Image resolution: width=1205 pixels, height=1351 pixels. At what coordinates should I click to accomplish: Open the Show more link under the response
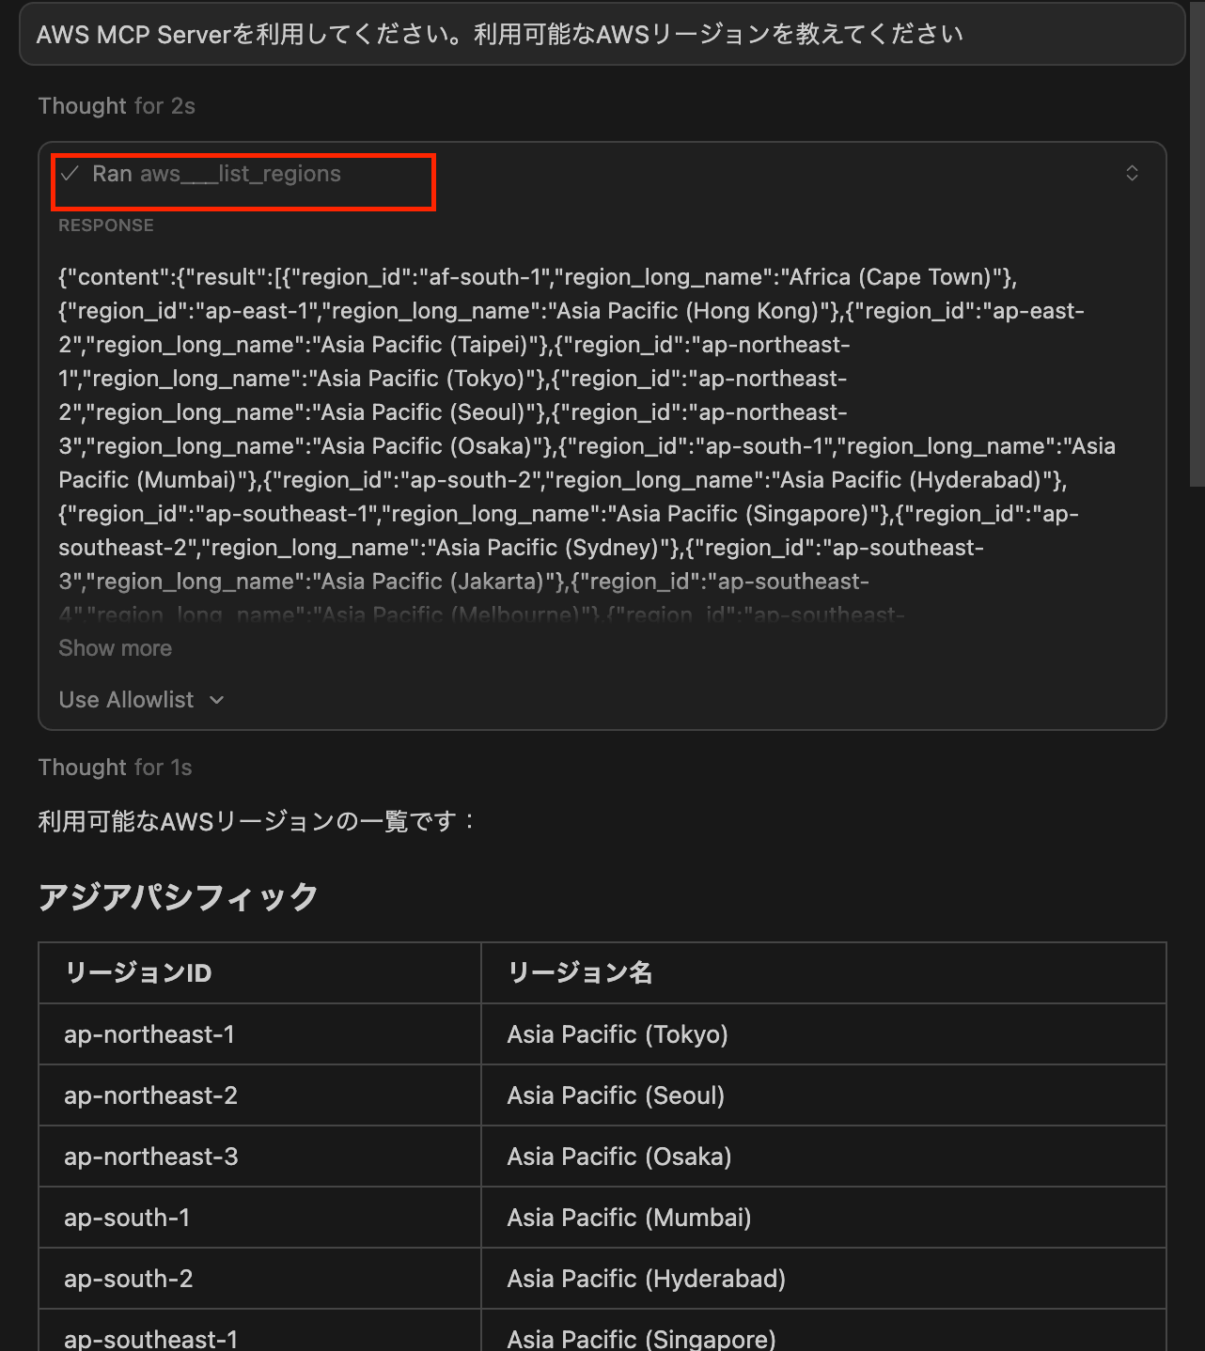(x=115, y=648)
